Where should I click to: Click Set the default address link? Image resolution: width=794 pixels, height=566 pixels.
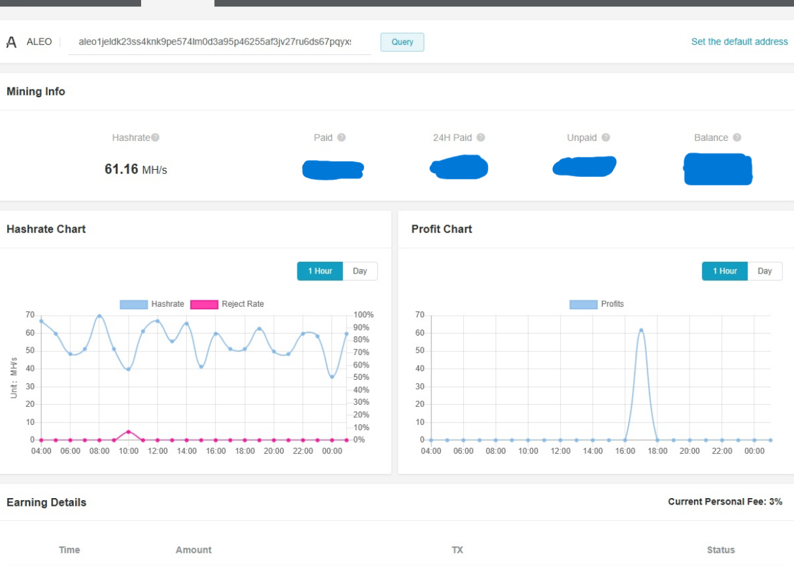739,42
